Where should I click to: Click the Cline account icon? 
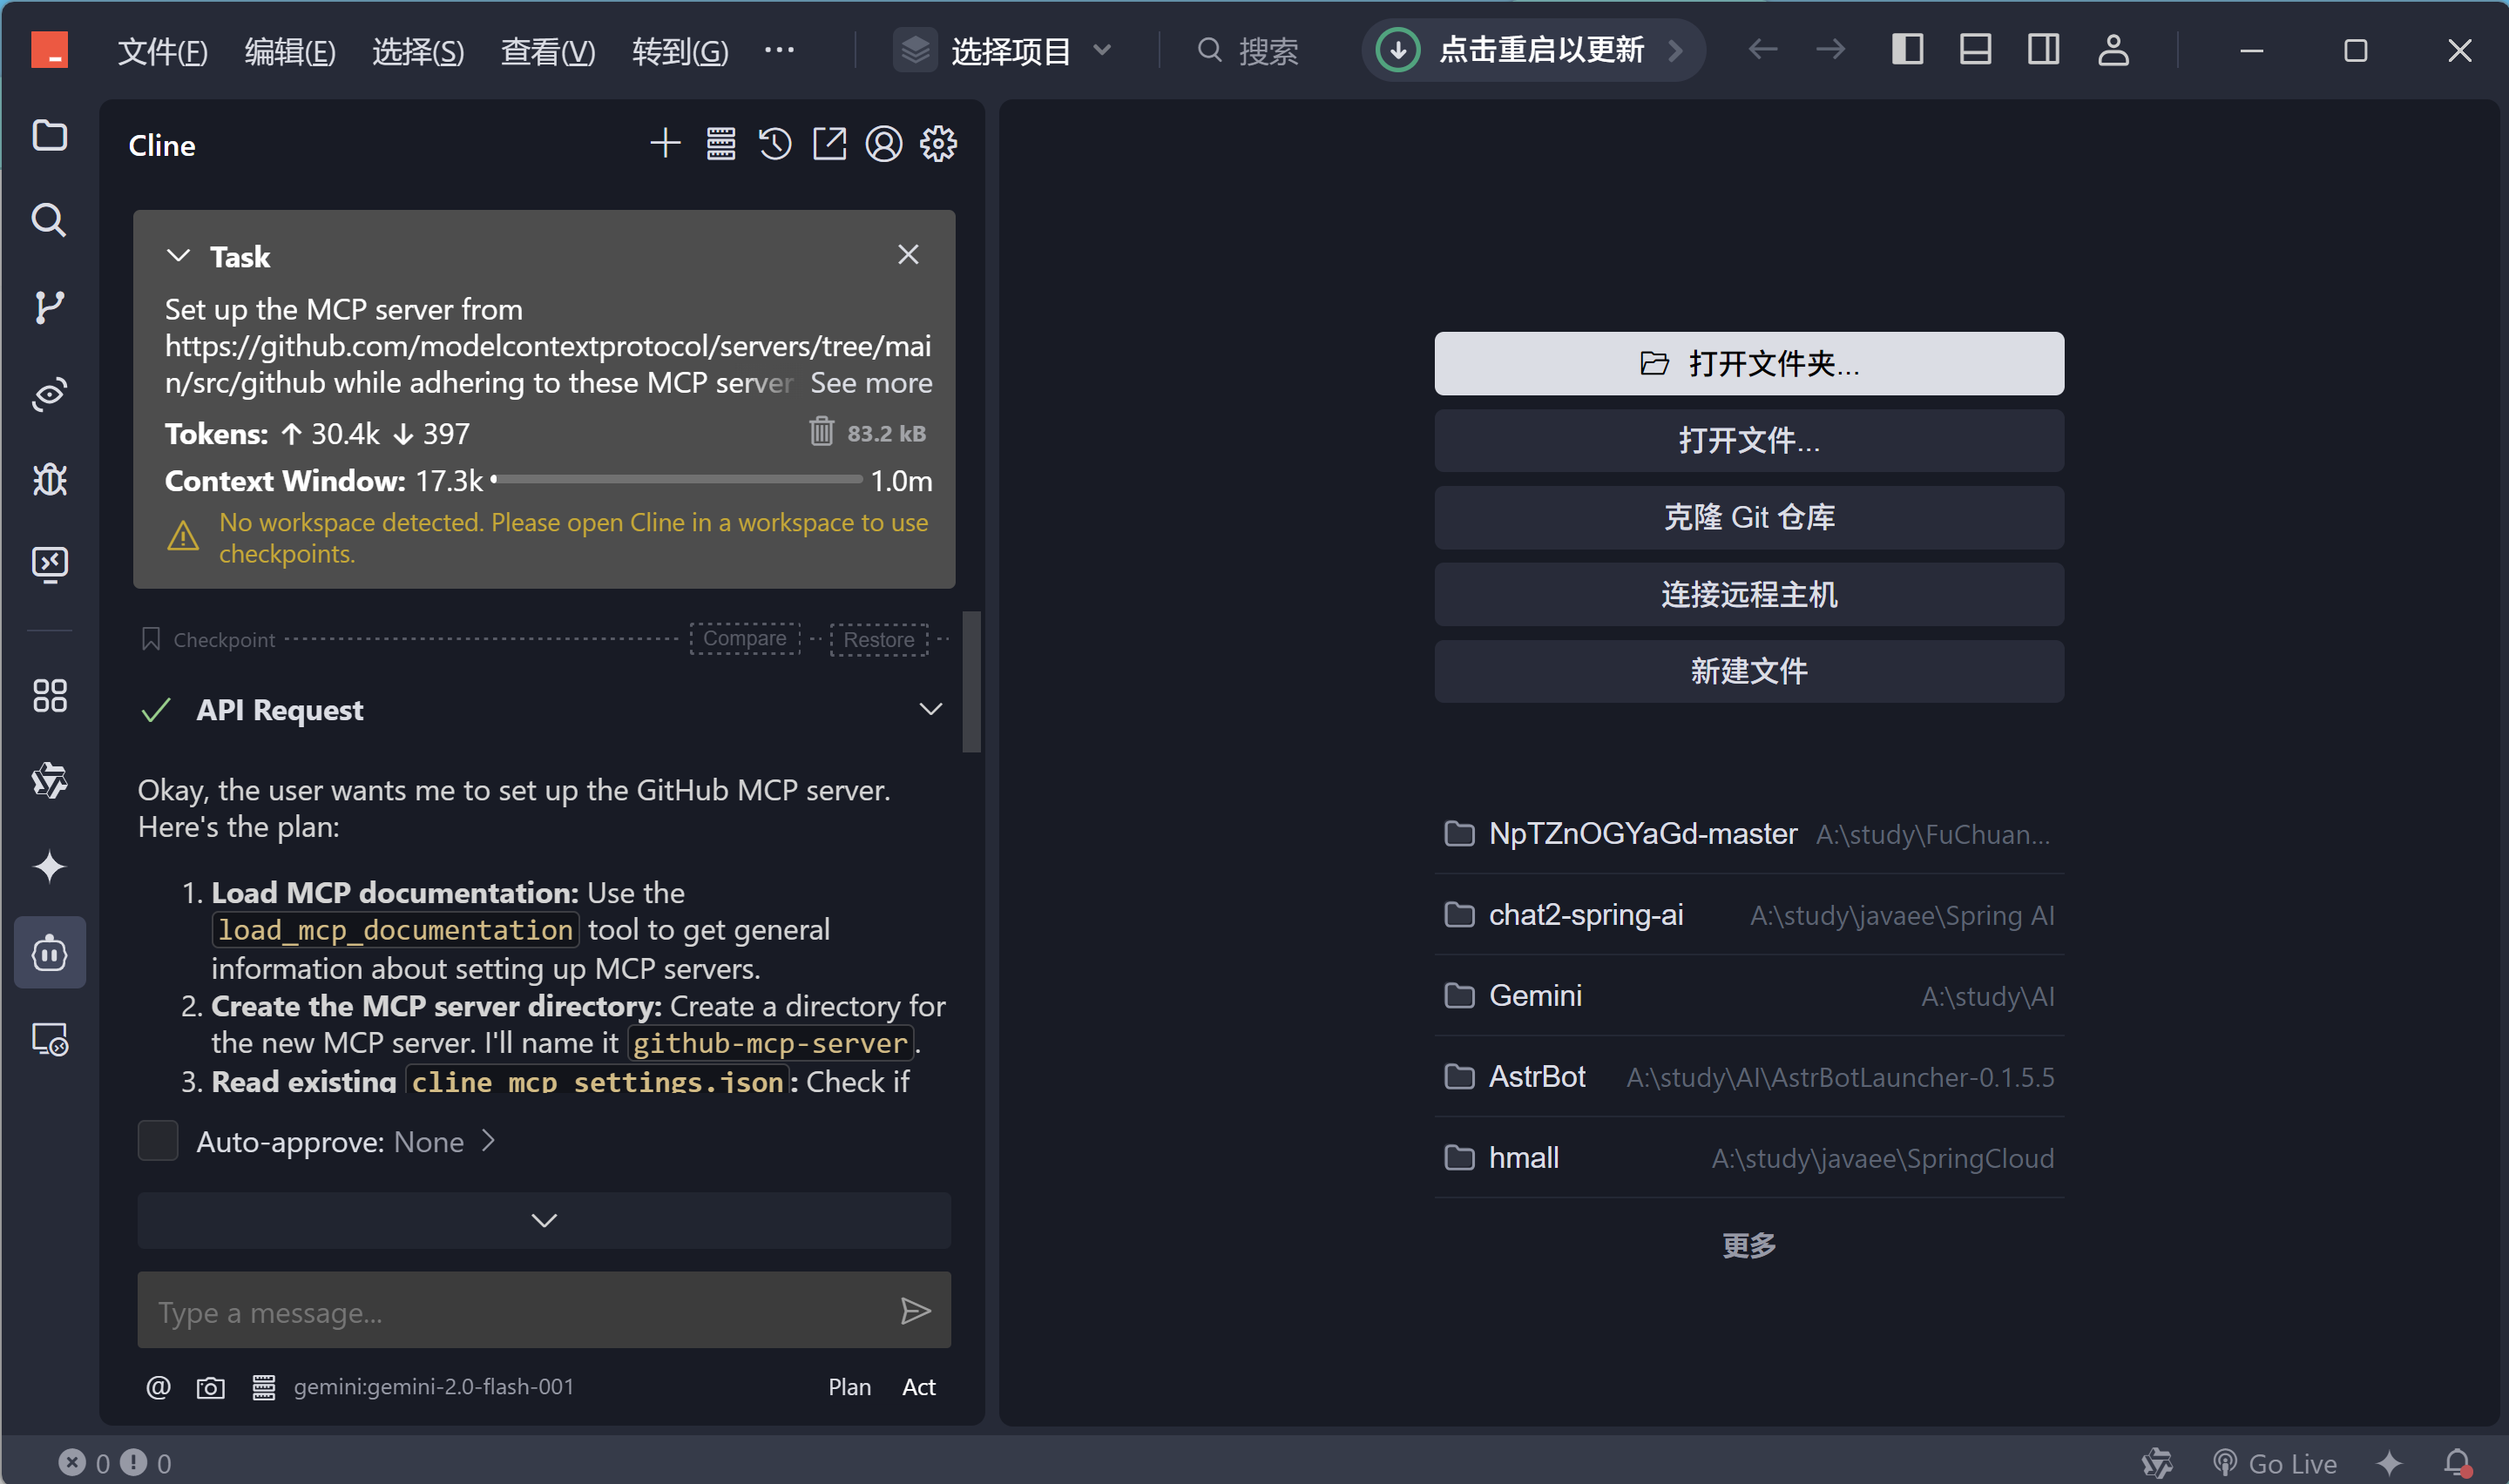tap(883, 144)
